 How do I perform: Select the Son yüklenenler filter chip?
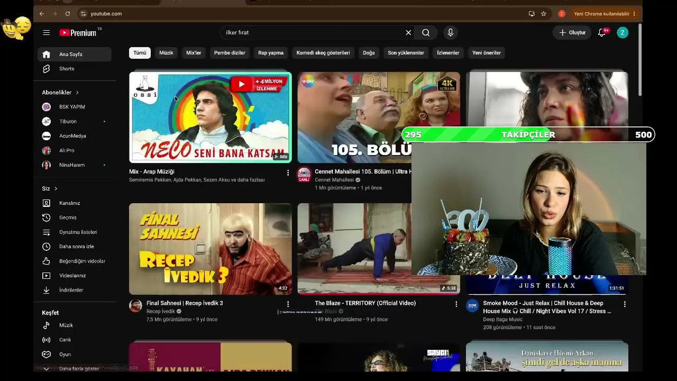tap(406, 53)
